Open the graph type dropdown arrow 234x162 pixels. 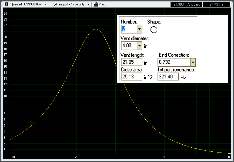click(x=89, y=4)
